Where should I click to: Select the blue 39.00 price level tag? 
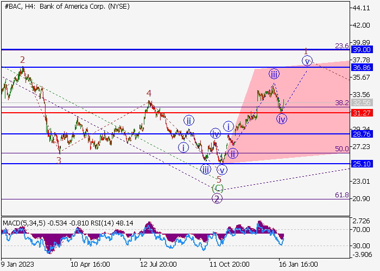coord(362,50)
